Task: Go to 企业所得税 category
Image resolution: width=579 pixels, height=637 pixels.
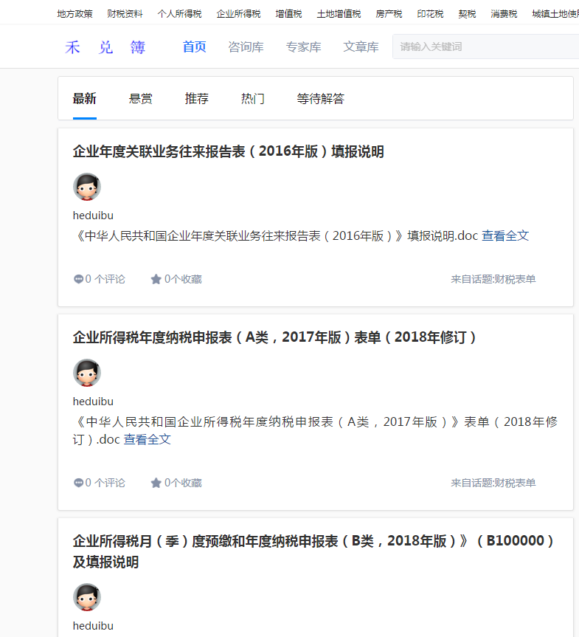Action: [238, 14]
